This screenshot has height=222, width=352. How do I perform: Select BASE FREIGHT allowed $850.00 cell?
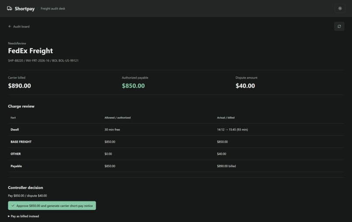pos(110,142)
